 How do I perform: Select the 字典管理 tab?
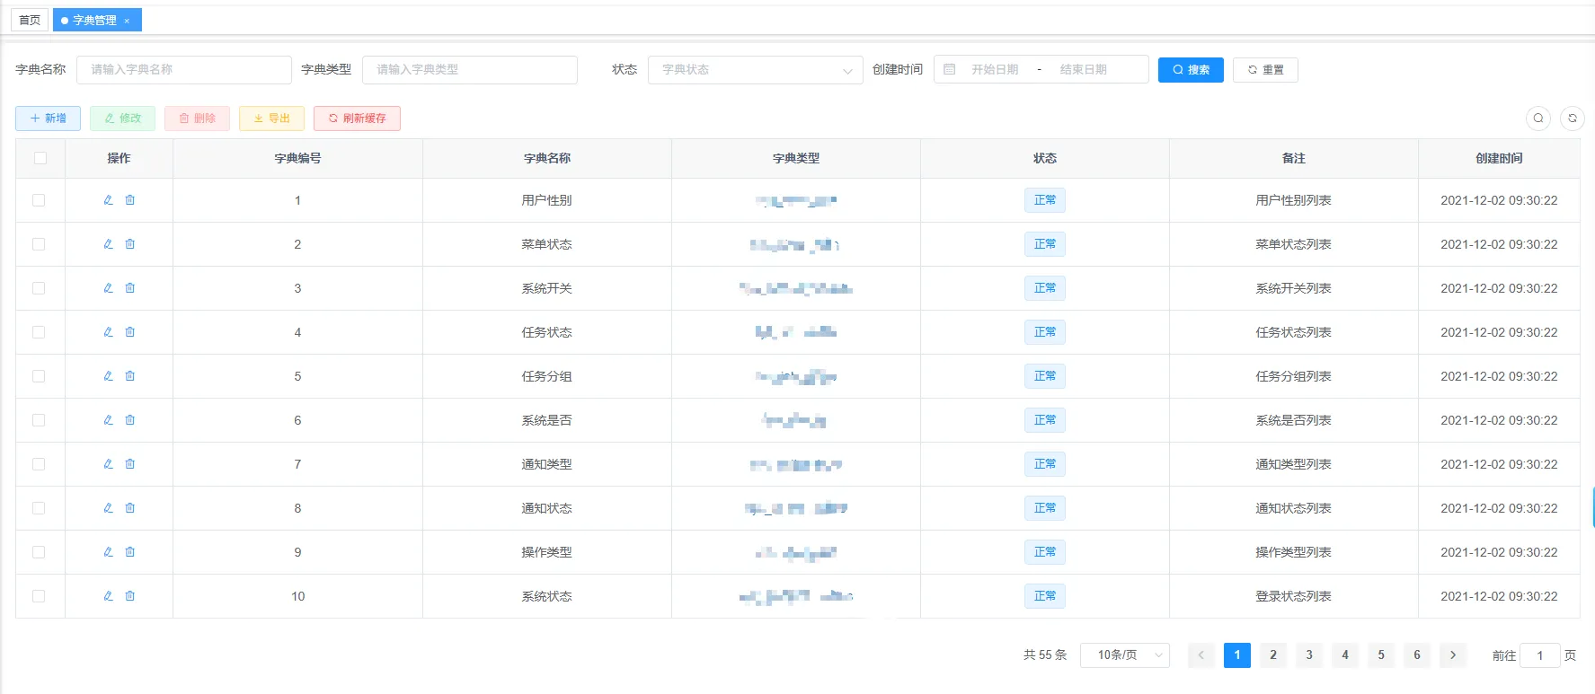click(x=94, y=20)
